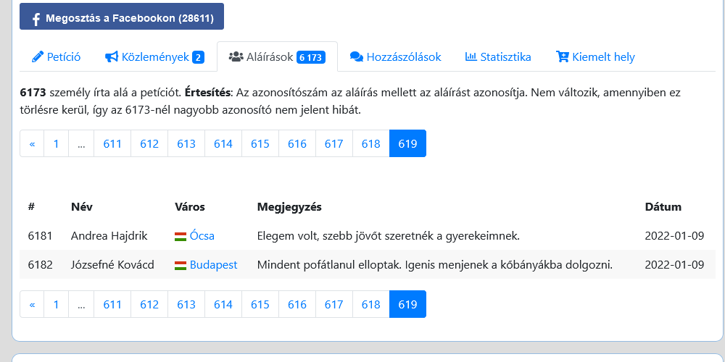Click the bar chart icon beside Statisztika
Image resolution: width=725 pixels, height=362 pixels.
pos(471,56)
